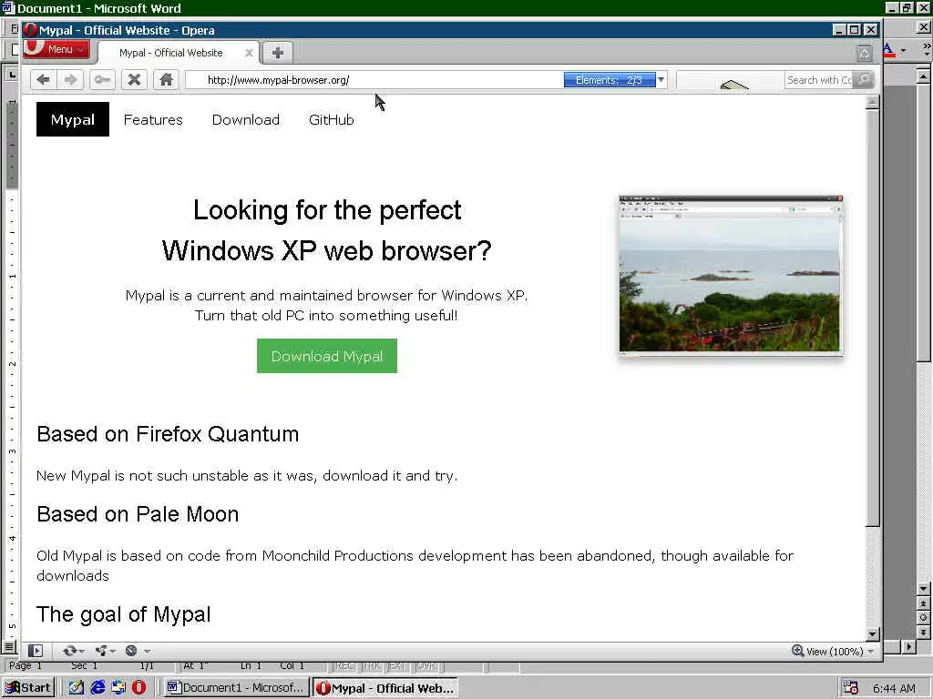
Task: Click the Search with field in Opera
Action: tap(819, 80)
